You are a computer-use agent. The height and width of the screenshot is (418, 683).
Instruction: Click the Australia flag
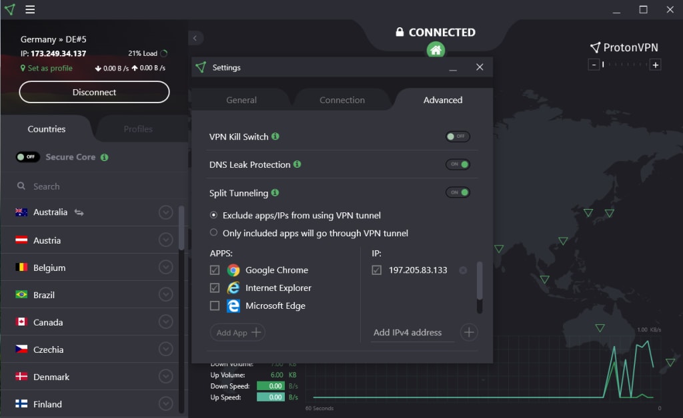click(x=21, y=212)
